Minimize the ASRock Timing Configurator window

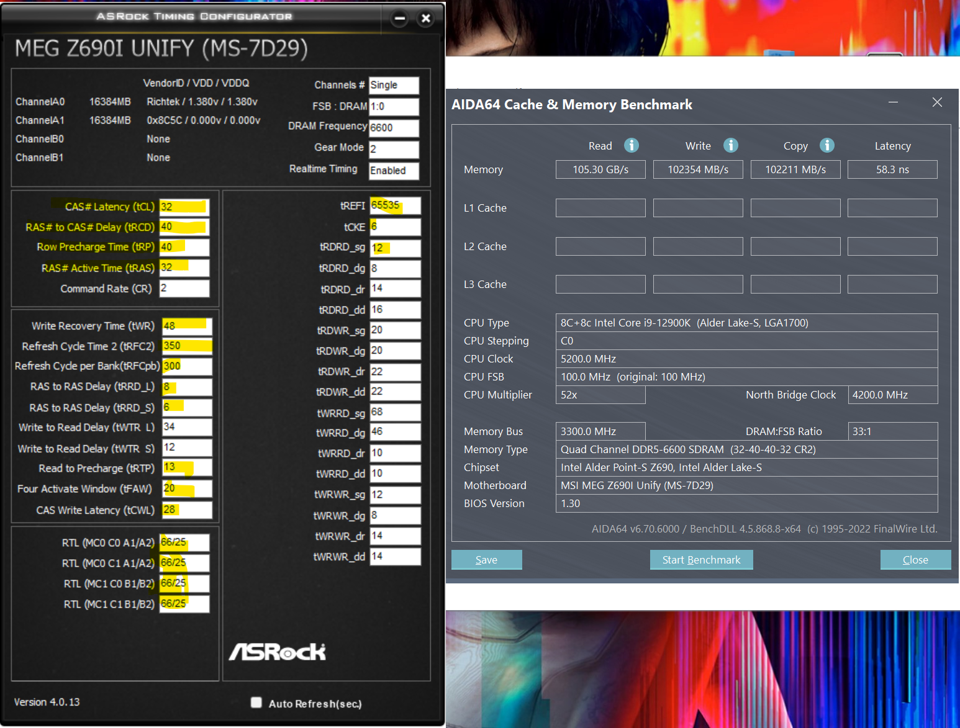click(x=400, y=19)
